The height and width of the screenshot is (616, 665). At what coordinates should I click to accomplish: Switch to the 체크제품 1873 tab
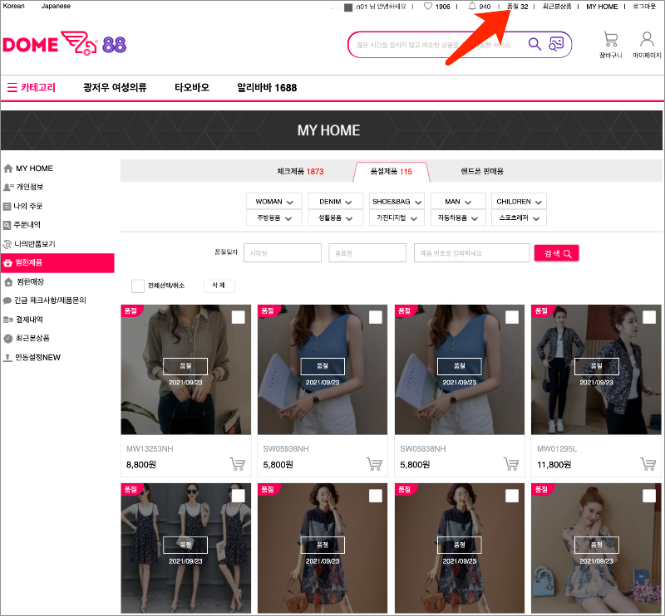300,171
